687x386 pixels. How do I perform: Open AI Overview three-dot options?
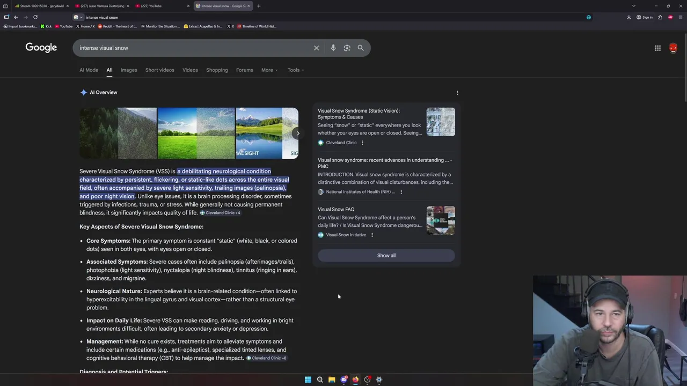(x=457, y=93)
